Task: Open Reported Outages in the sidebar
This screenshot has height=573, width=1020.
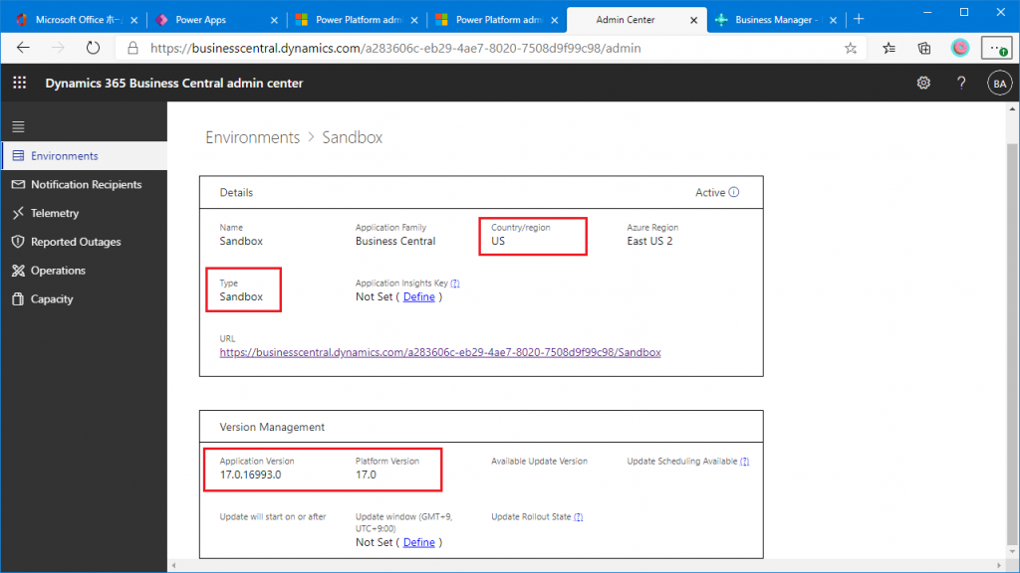Action: click(x=84, y=242)
